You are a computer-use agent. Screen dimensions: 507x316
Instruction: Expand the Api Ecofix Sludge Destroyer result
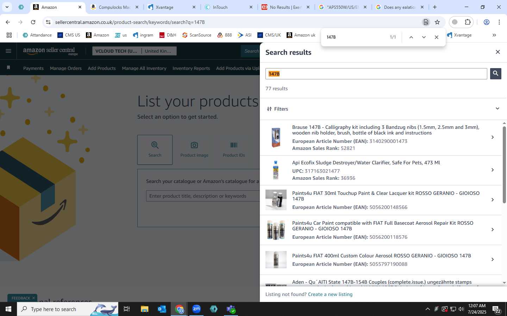(x=492, y=170)
